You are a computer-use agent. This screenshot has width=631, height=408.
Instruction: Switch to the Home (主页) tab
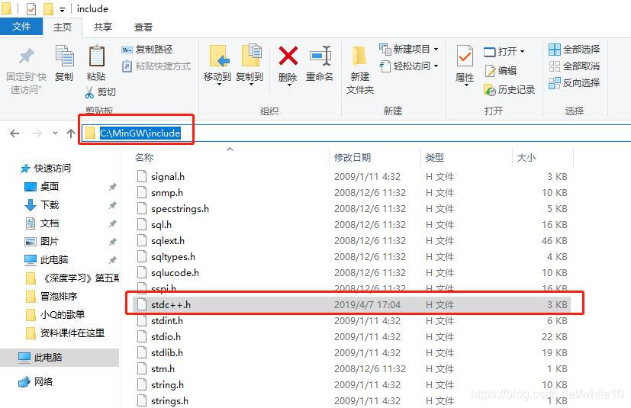click(63, 27)
